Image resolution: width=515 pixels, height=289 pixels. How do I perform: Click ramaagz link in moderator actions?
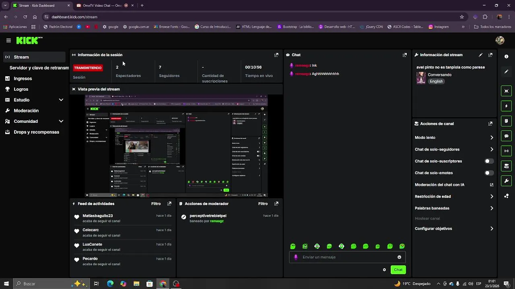[x=216, y=221]
